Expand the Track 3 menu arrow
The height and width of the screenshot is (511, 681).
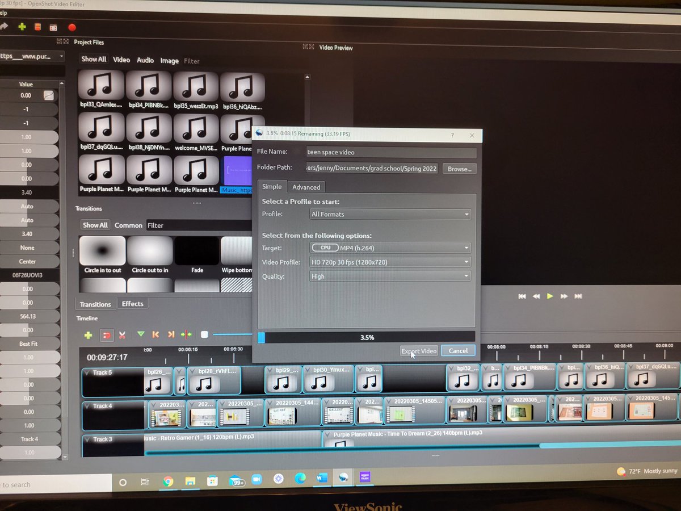coord(88,439)
